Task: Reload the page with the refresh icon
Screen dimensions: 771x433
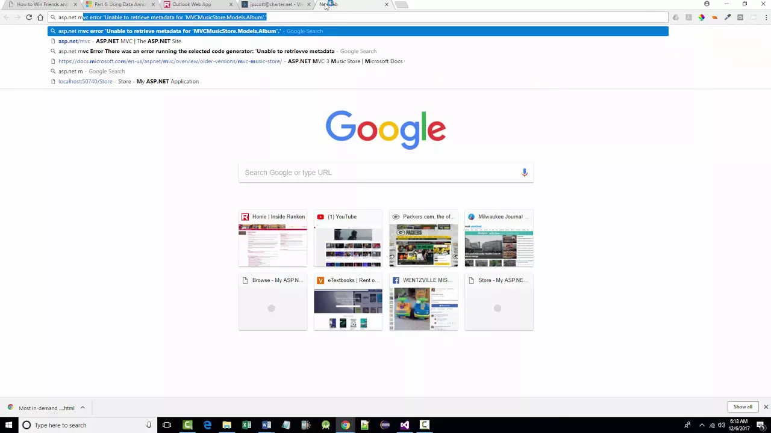Action: 29,17
